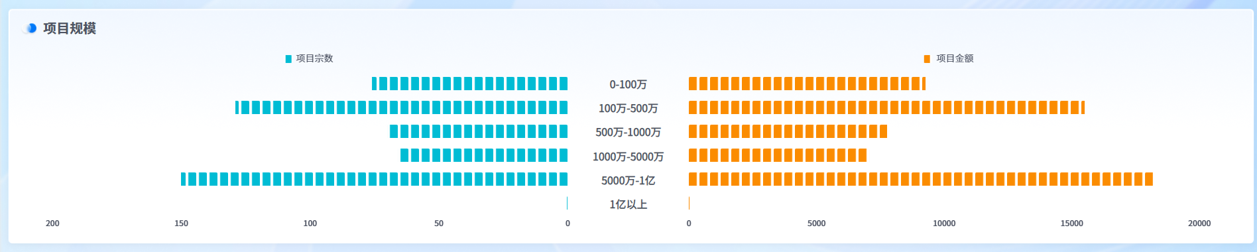1257x252 pixels.
Task: Click the blue icon beside 项目规模 title
Action: (x=30, y=28)
